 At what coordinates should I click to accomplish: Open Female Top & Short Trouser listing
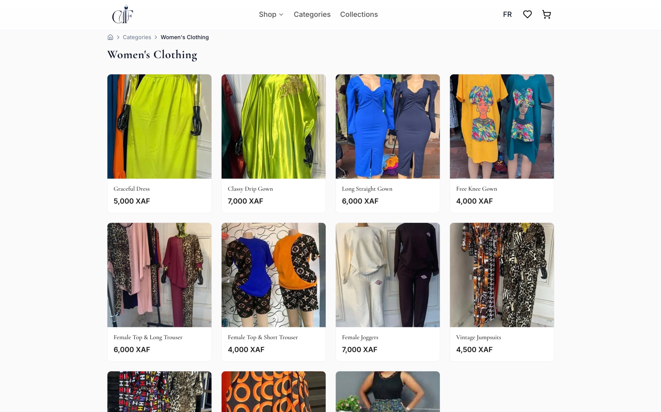coord(273,274)
